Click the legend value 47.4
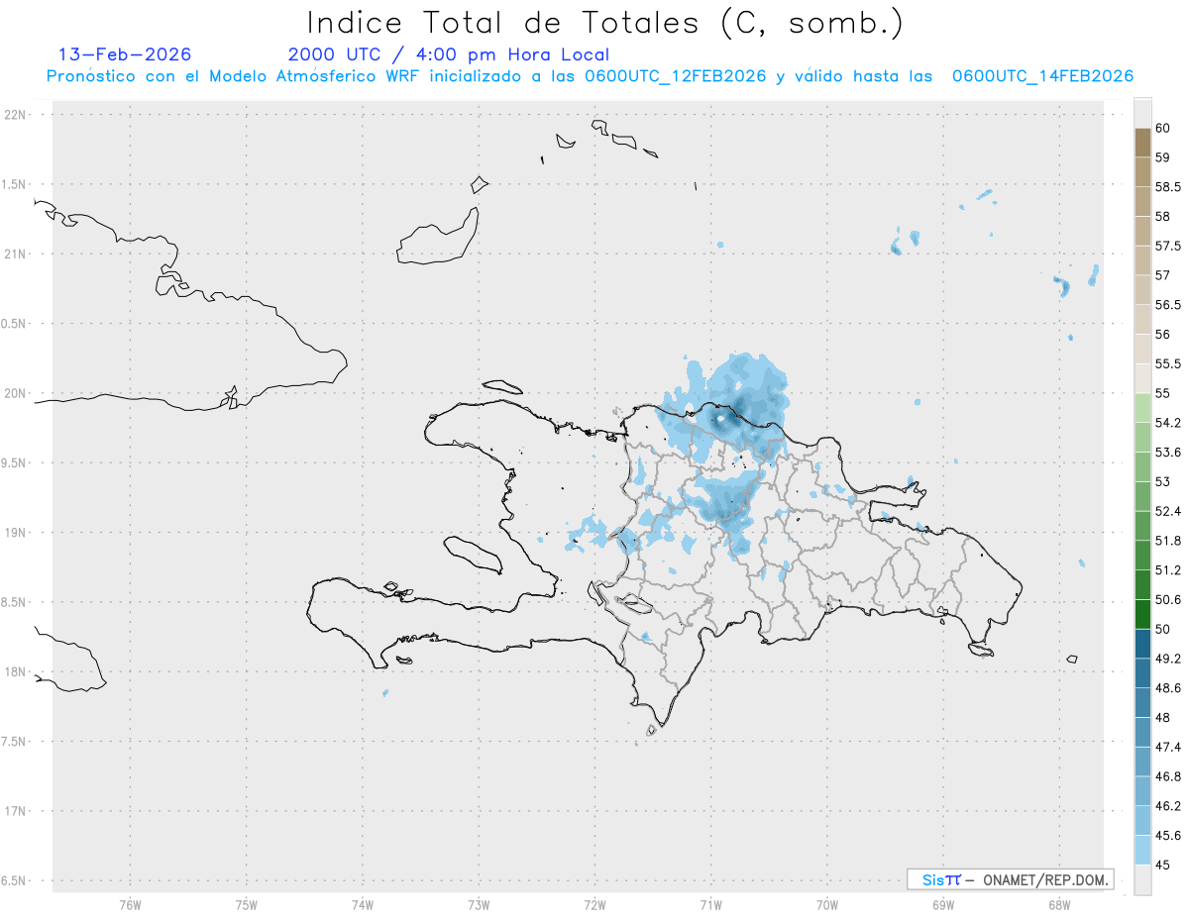The width and height of the screenshot is (1189, 918). coord(1169,747)
